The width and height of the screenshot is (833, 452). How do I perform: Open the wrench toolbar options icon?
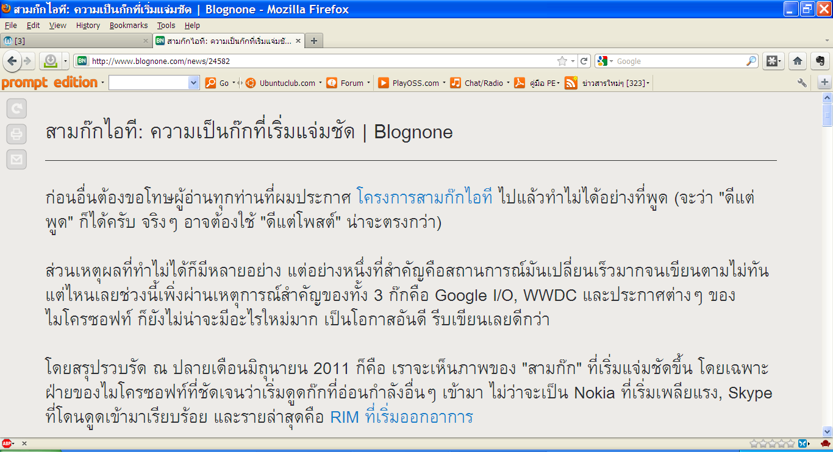click(803, 83)
